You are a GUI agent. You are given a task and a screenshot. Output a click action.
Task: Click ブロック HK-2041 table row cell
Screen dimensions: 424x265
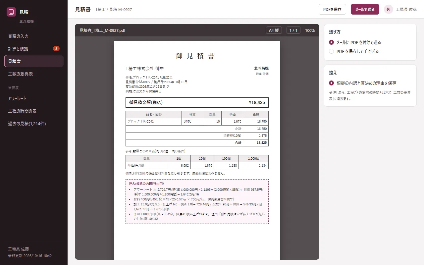[x=154, y=122]
